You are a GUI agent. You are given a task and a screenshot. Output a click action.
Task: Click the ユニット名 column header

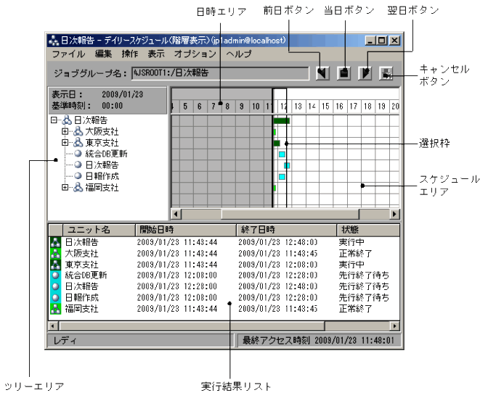(x=99, y=230)
